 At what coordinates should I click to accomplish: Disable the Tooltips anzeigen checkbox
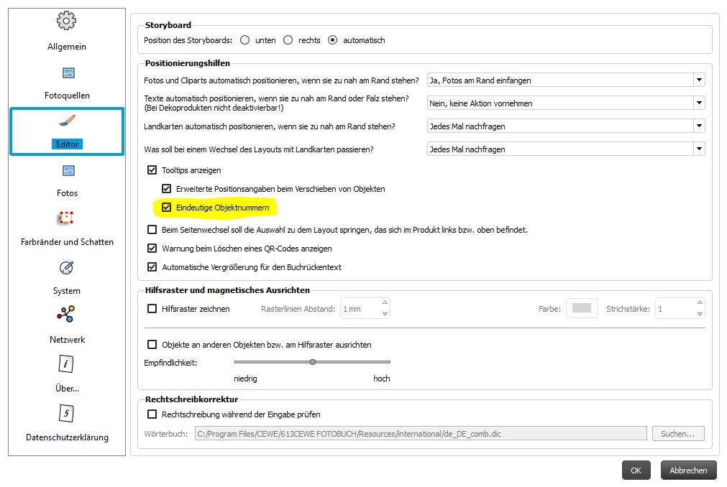152,170
